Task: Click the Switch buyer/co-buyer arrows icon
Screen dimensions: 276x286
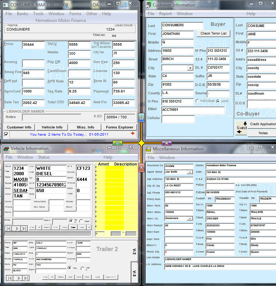Action: coord(241,128)
